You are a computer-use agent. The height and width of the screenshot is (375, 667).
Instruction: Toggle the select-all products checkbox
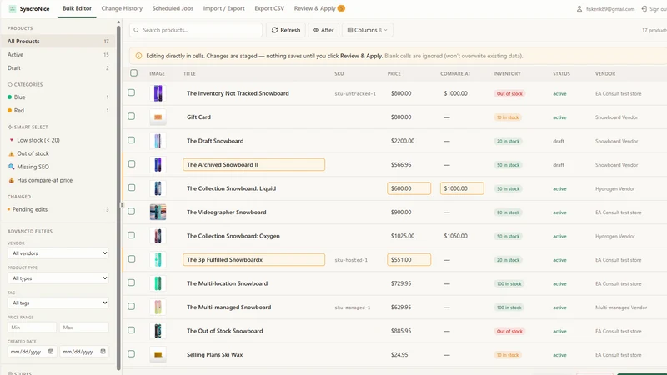tap(133, 73)
